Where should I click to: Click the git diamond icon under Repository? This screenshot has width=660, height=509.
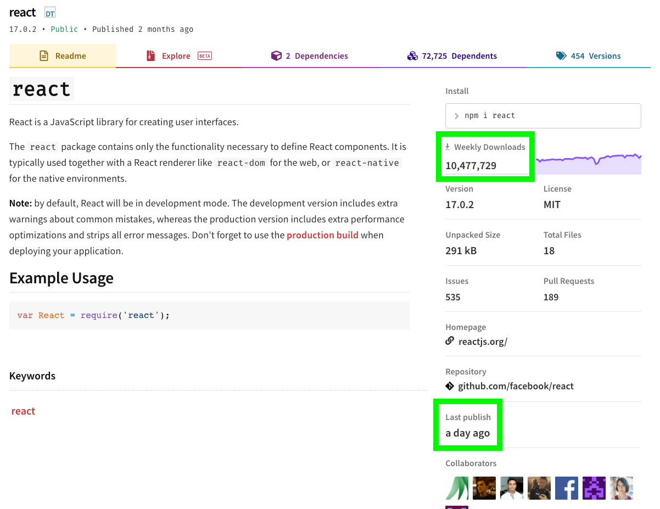click(x=450, y=386)
